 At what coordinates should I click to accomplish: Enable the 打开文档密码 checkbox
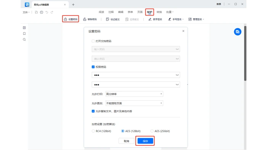click(x=93, y=41)
